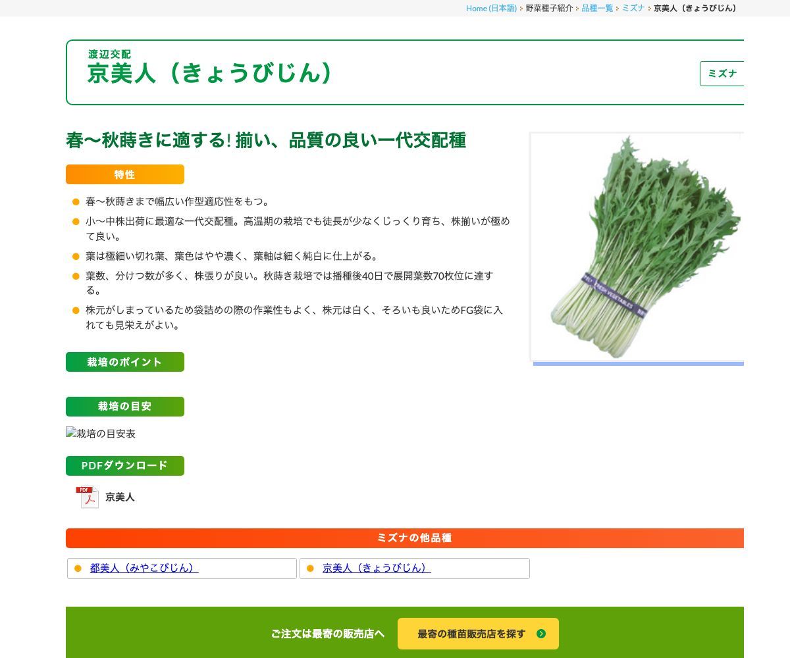Select ミズナ in the breadcrumb trail
The height and width of the screenshot is (658, 790).
pyautogui.click(x=633, y=8)
